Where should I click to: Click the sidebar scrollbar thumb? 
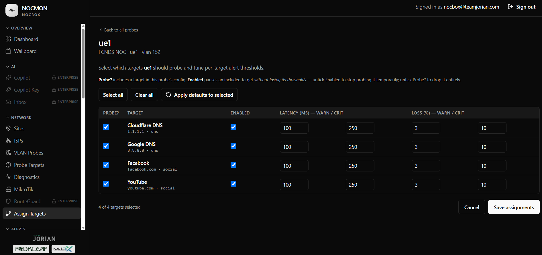(x=83, y=64)
